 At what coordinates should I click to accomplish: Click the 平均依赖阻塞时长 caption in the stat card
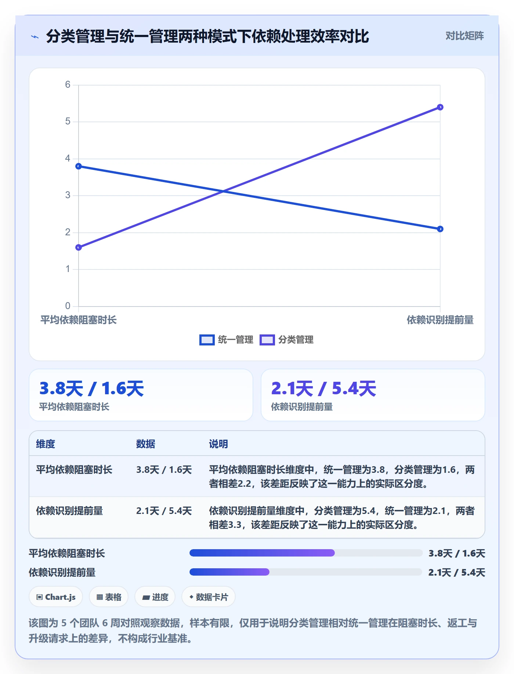[x=74, y=407]
